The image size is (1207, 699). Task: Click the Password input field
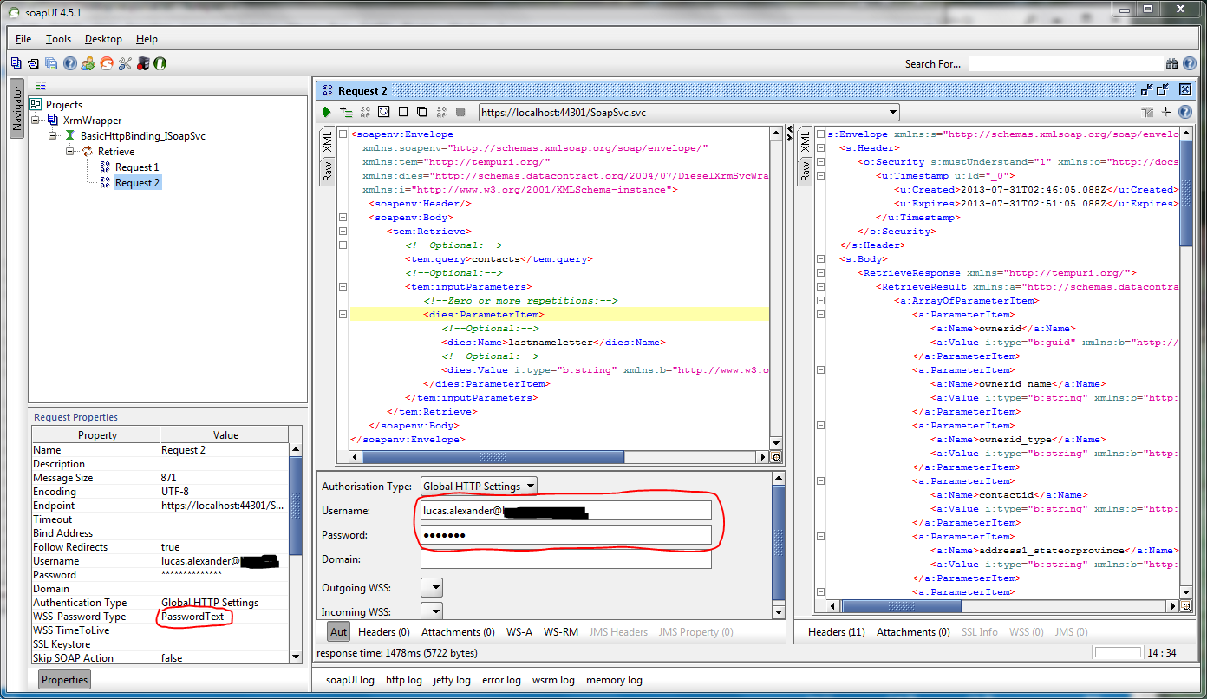coord(566,535)
